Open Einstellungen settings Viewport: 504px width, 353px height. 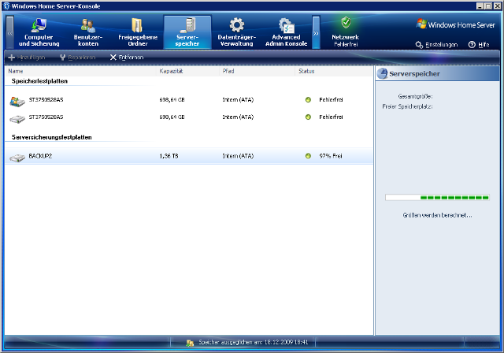tap(436, 45)
